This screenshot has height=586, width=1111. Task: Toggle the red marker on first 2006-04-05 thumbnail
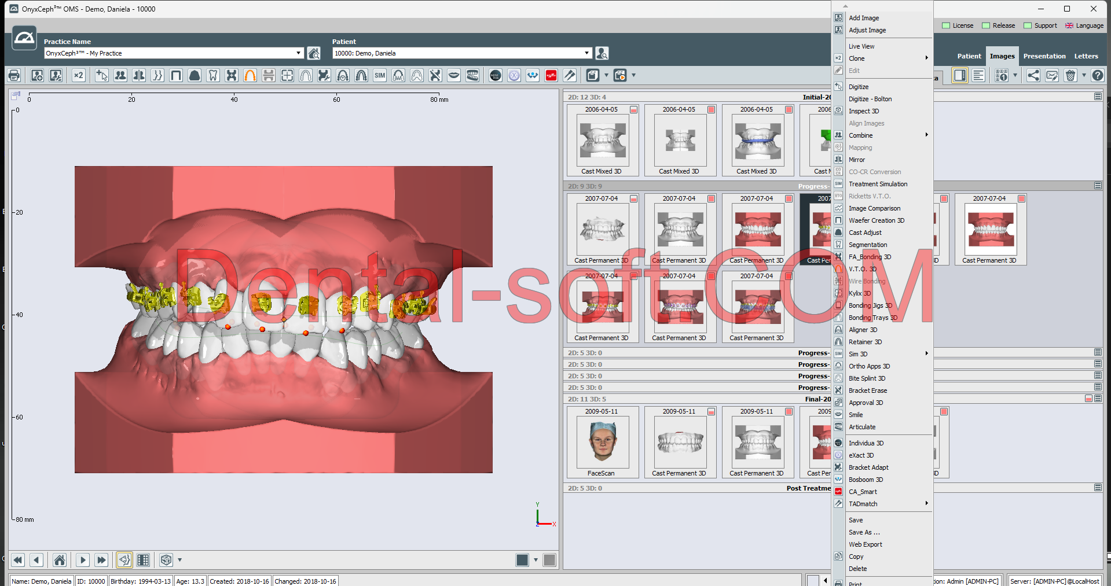[634, 109]
